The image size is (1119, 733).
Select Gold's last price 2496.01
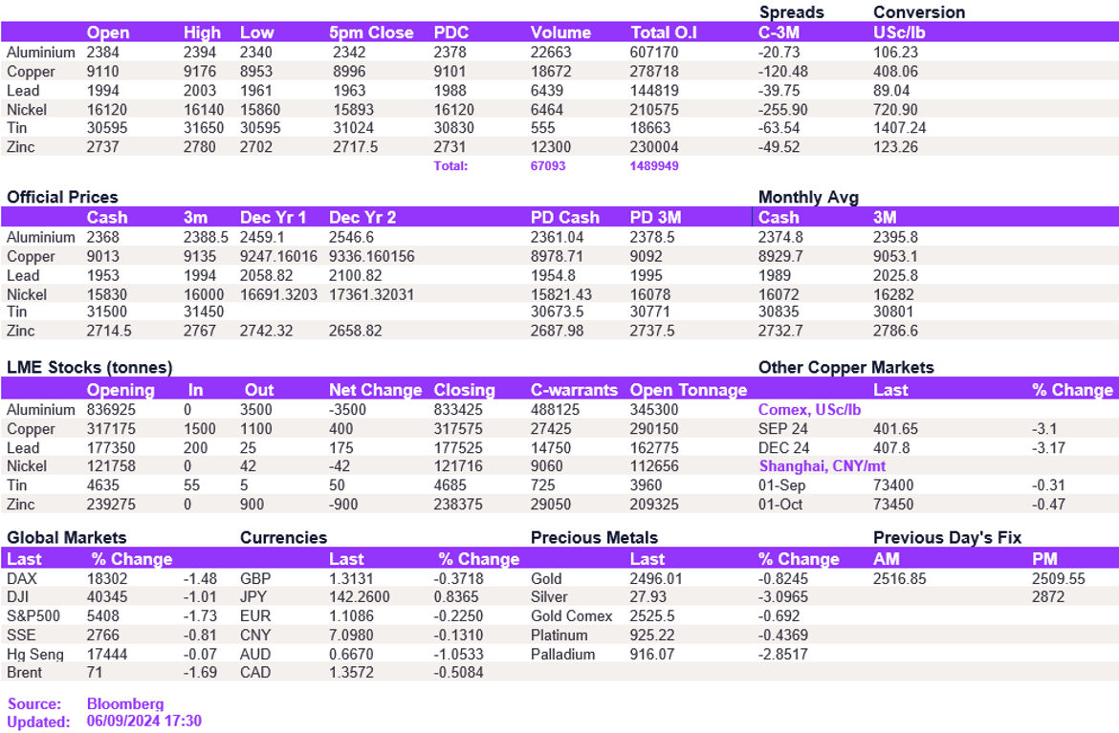tap(656, 578)
